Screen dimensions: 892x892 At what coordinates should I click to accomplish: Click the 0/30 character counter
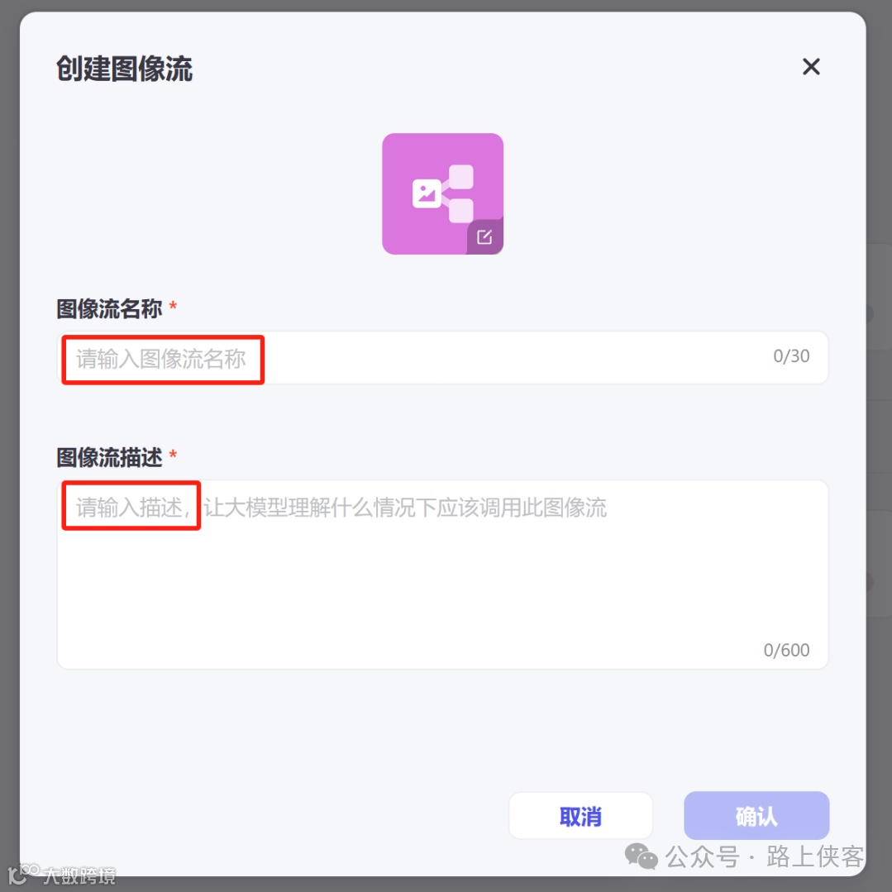click(791, 356)
